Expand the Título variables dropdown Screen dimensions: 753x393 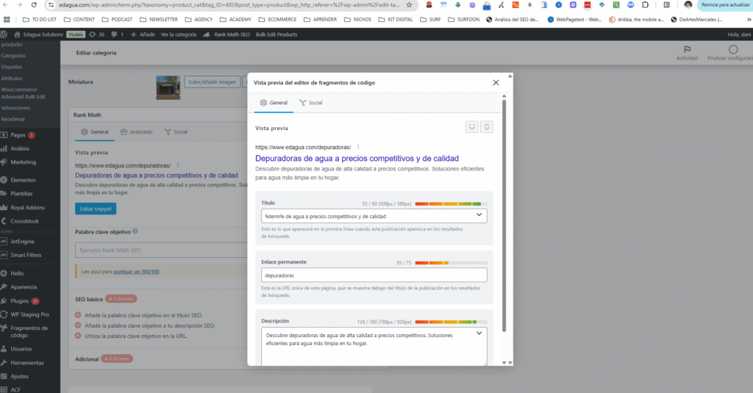(x=479, y=215)
